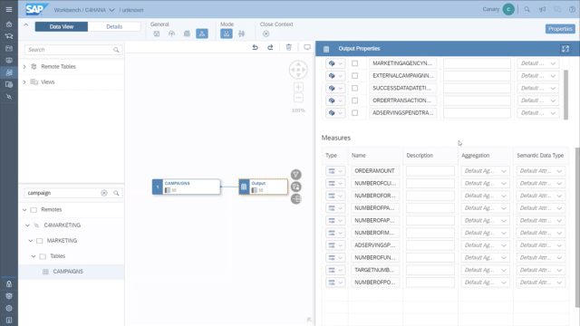The width and height of the screenshot is (580, 326).
Task: Expand the Remote Tables tree node
Action: [x=24, y=66]
